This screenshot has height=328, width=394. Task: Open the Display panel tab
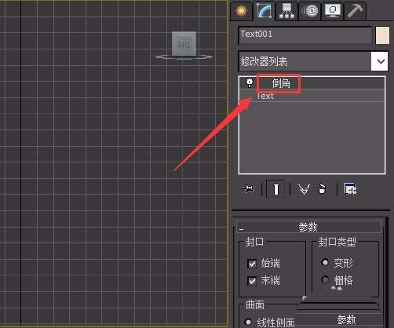tap(333, 11)
